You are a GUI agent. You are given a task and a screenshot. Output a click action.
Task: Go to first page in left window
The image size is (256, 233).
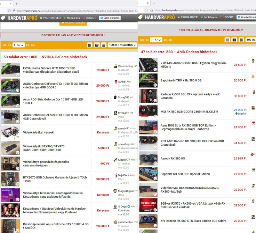pos(4,45)
